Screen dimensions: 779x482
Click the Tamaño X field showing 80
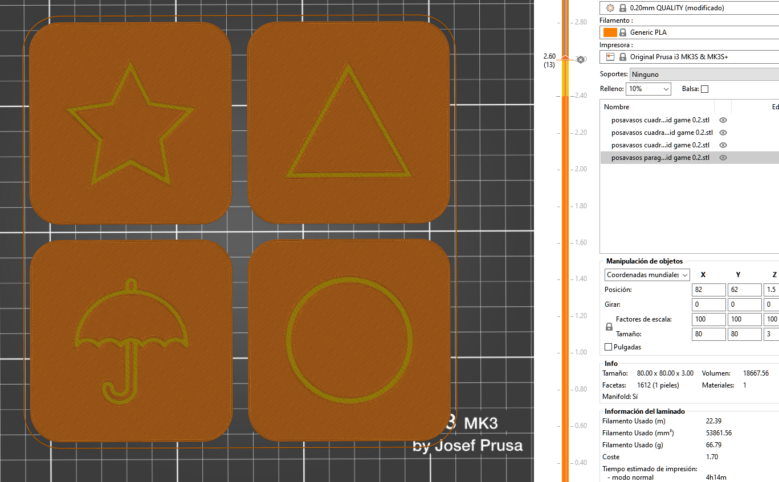(709, 334)
